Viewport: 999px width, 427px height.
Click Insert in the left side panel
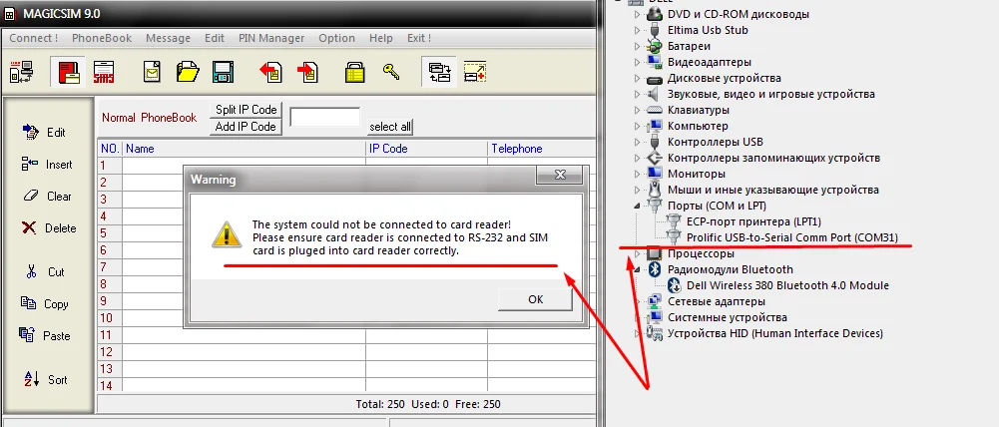coord(47,165)
